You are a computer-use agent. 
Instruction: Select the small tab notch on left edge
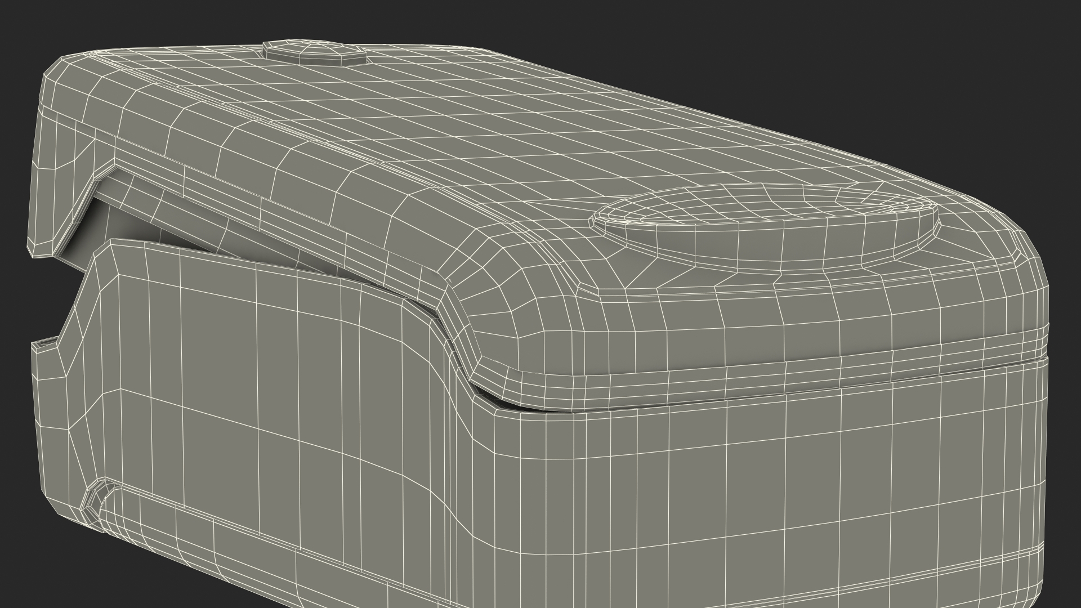point(45,345)
